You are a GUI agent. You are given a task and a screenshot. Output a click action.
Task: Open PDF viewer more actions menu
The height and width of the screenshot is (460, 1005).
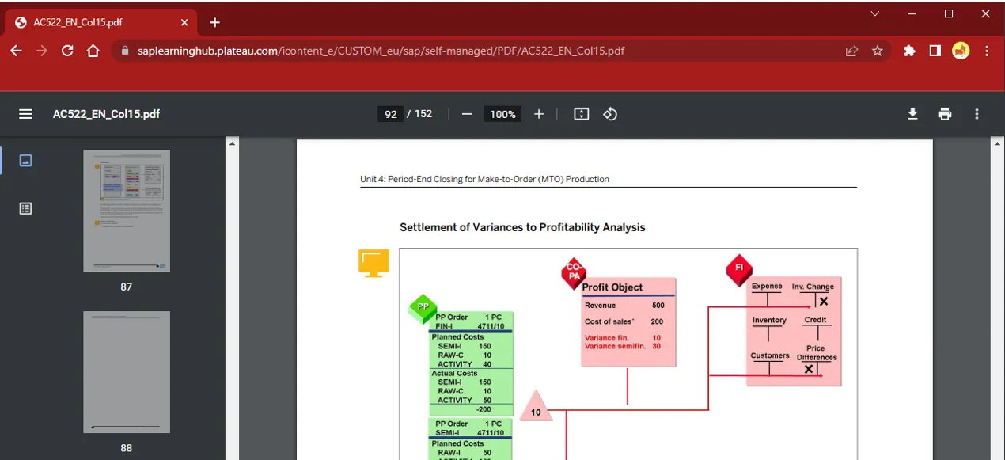click(x=977, y=114)
